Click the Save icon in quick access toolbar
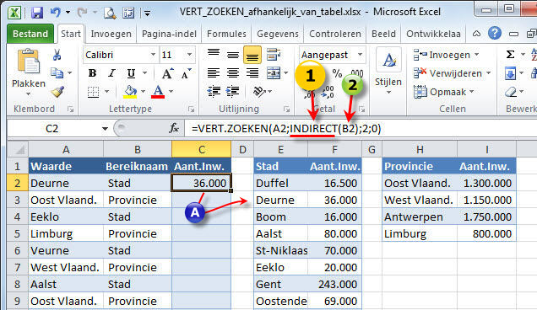This screenshot has height=310, width=537. (37, 13)
